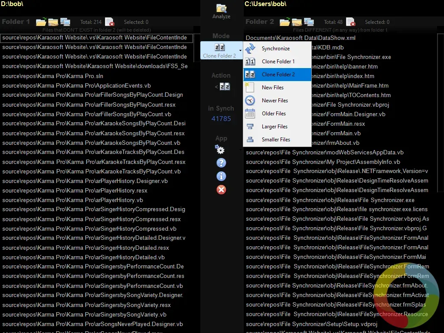Click Folder 1 network computers icon
Image resolution: width=444 pixels, height=333 pixels.
[x=65, y=22]
